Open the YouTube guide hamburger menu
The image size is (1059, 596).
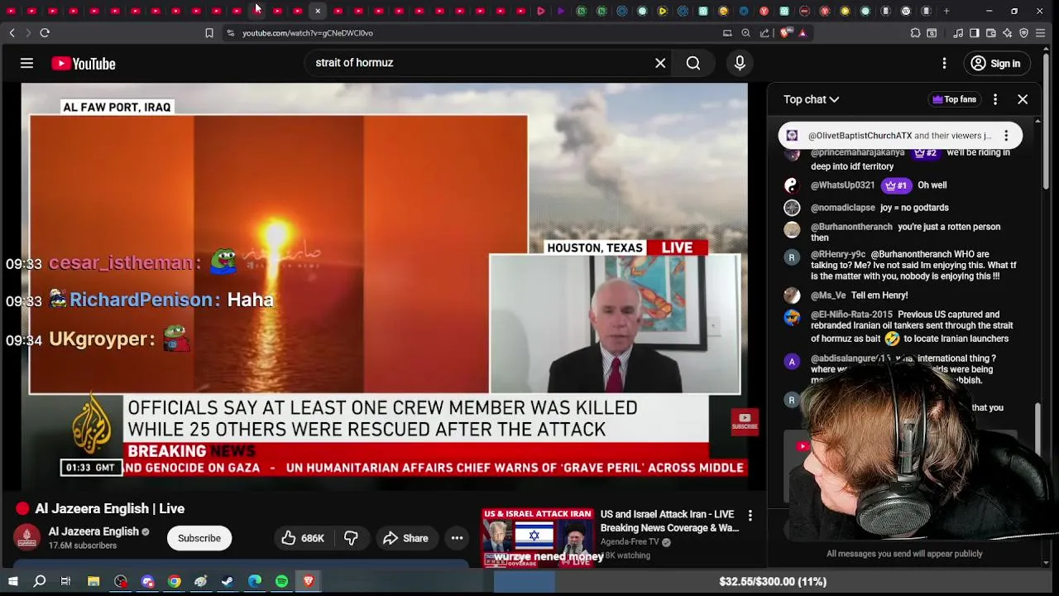pyautogui.click(x=26, y=64)
